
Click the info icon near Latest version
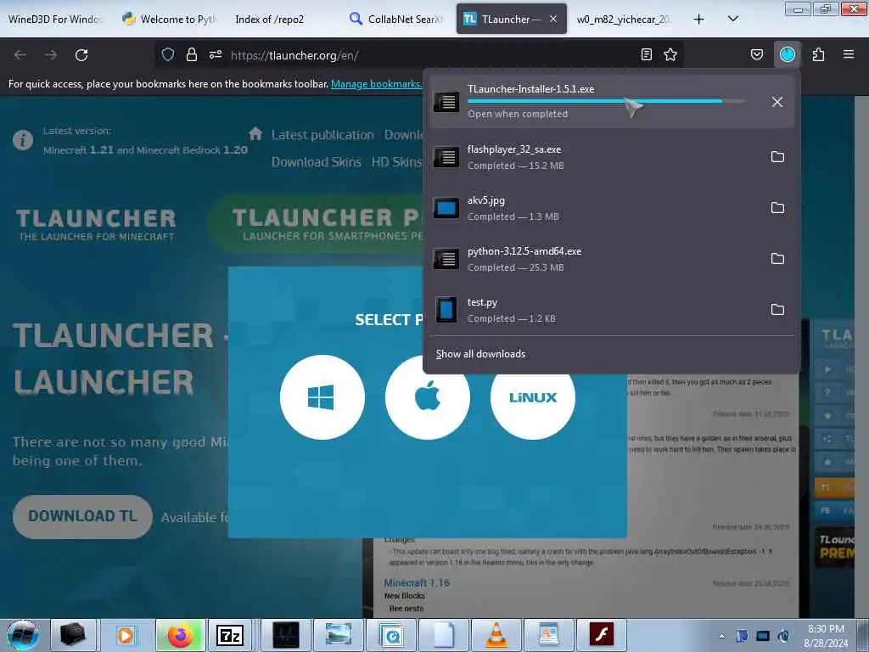tap(23, 140)
